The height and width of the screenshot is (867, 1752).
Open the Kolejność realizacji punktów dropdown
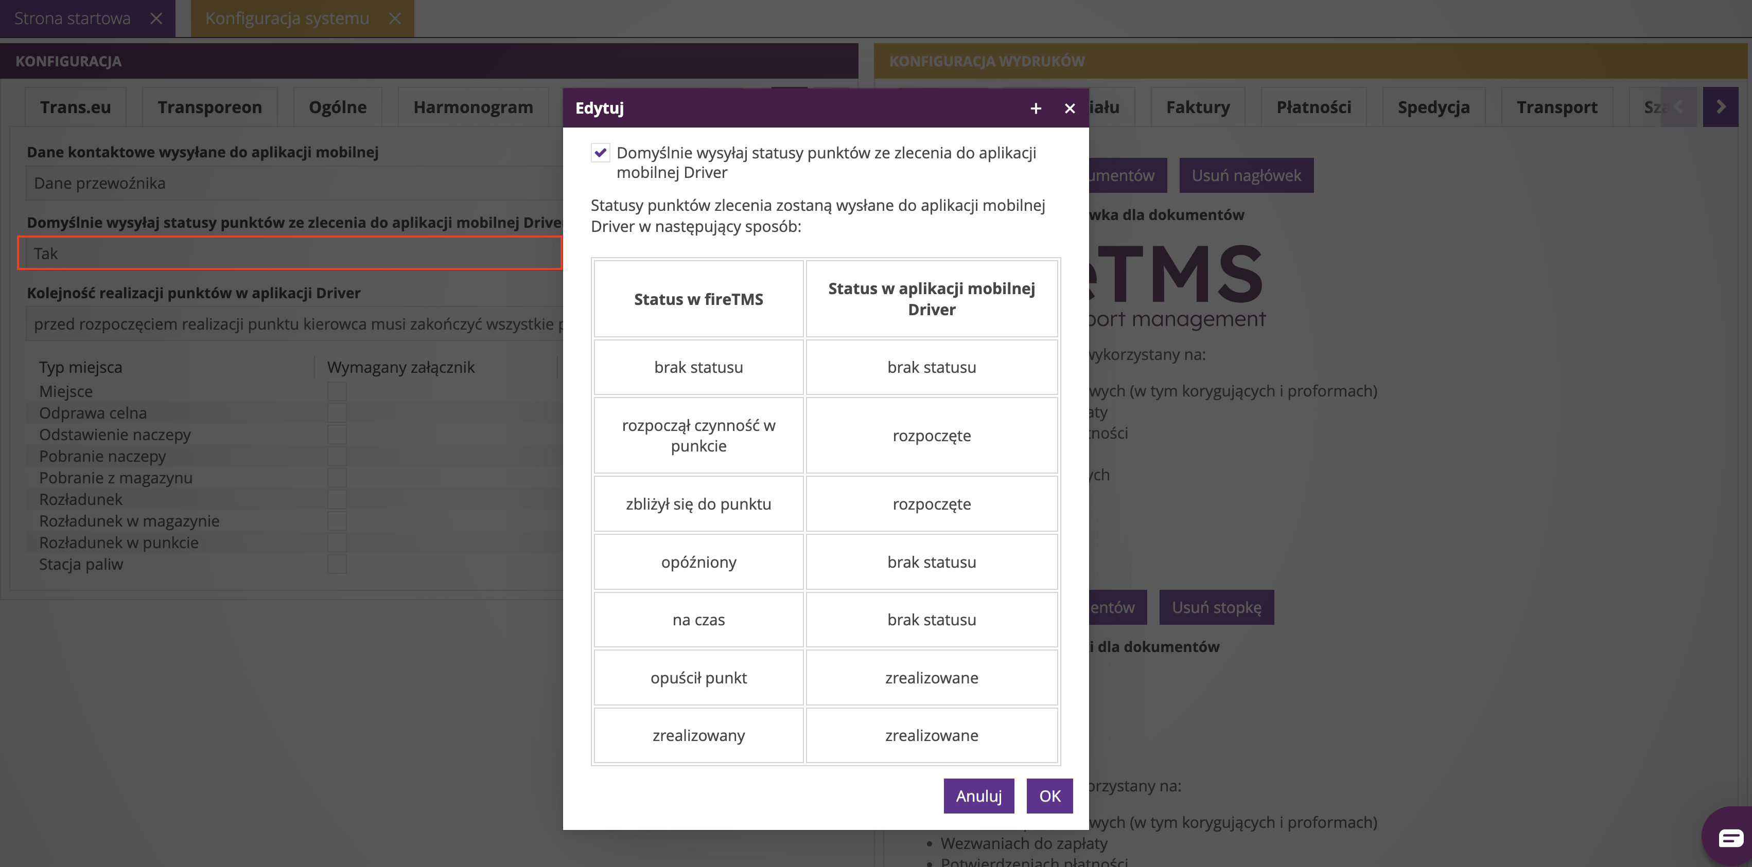[292, 324]
